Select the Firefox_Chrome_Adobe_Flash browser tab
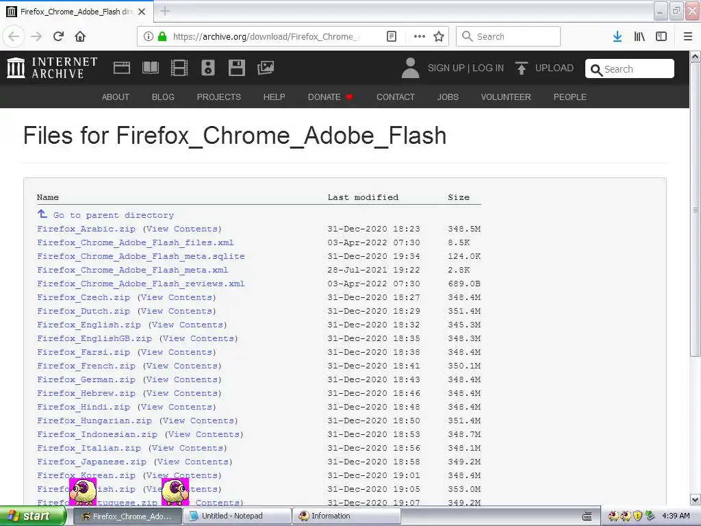This screenshot has width=701, height=526. coord(77,12)
